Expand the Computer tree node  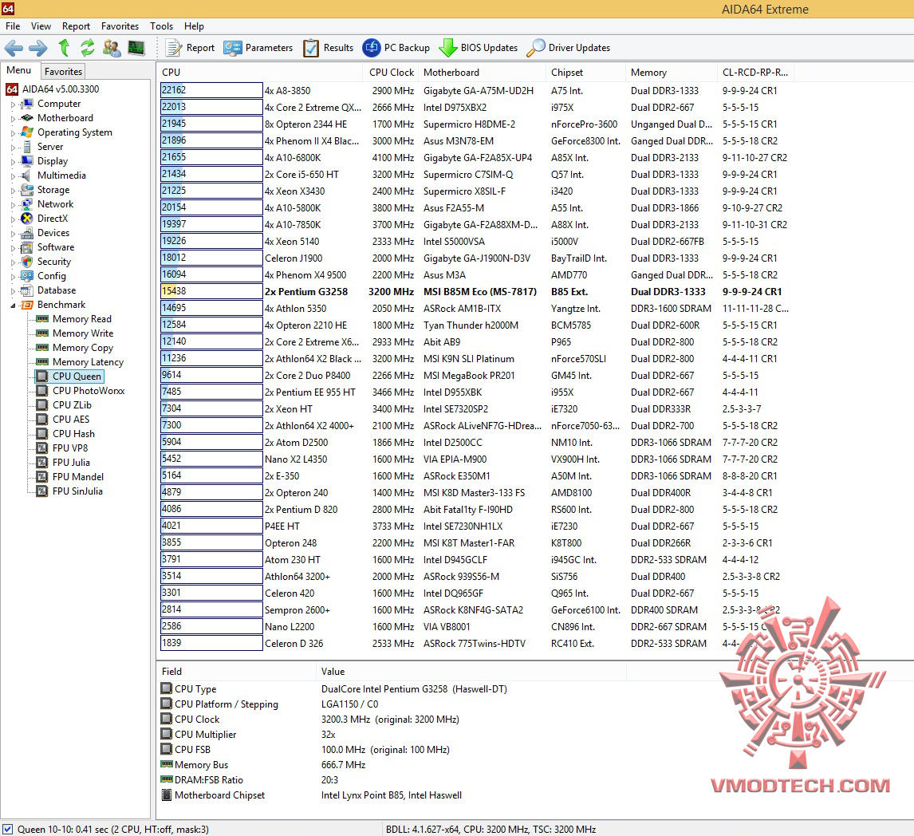(x=13, y=104)
